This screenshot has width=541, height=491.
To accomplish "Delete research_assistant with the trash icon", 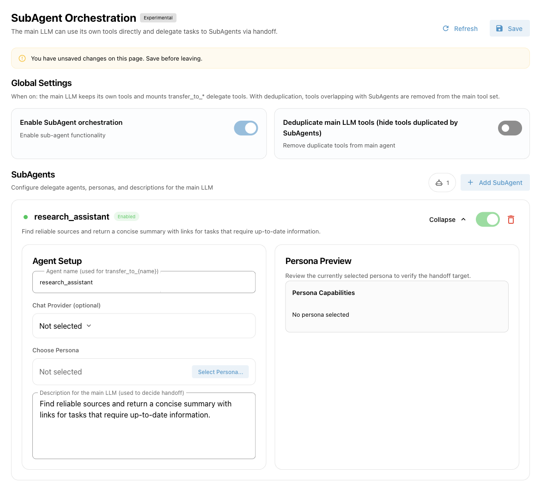I will [x=511, y=220].
